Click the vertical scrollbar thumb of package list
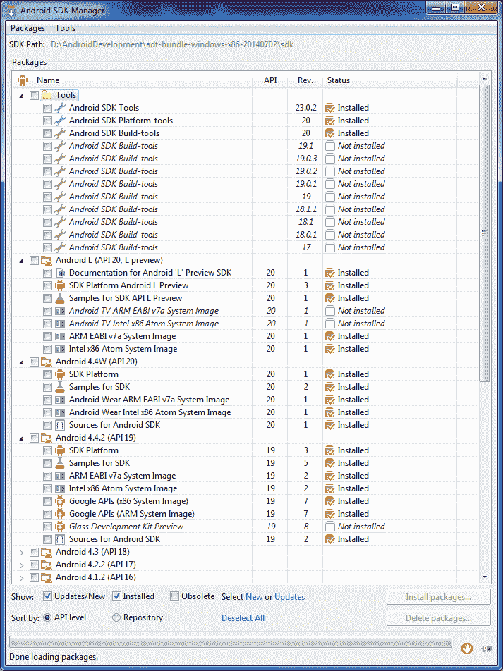Viewport: 503px width, 671px height. (484, 233)
